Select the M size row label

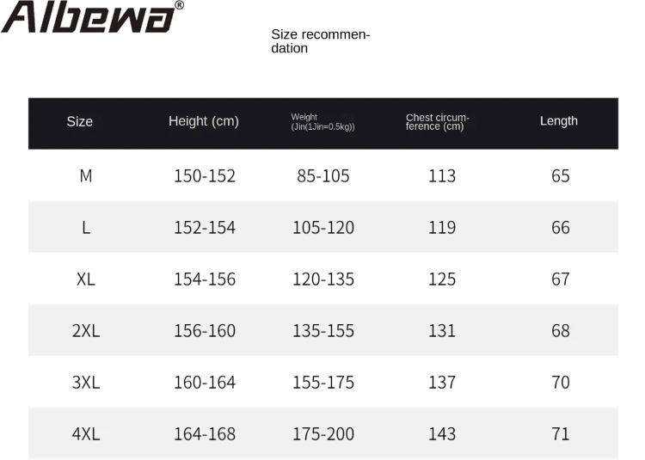(86, 176)
